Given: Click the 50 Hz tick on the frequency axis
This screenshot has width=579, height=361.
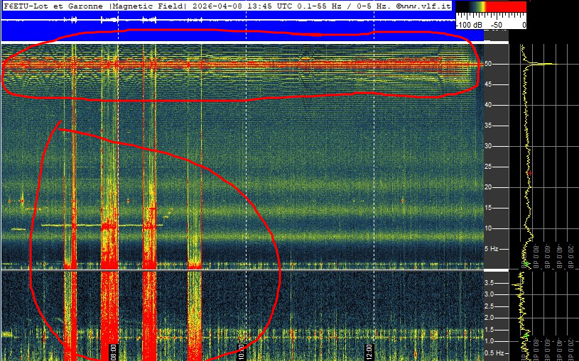Looking at the screenshot, I should [489, 64].
